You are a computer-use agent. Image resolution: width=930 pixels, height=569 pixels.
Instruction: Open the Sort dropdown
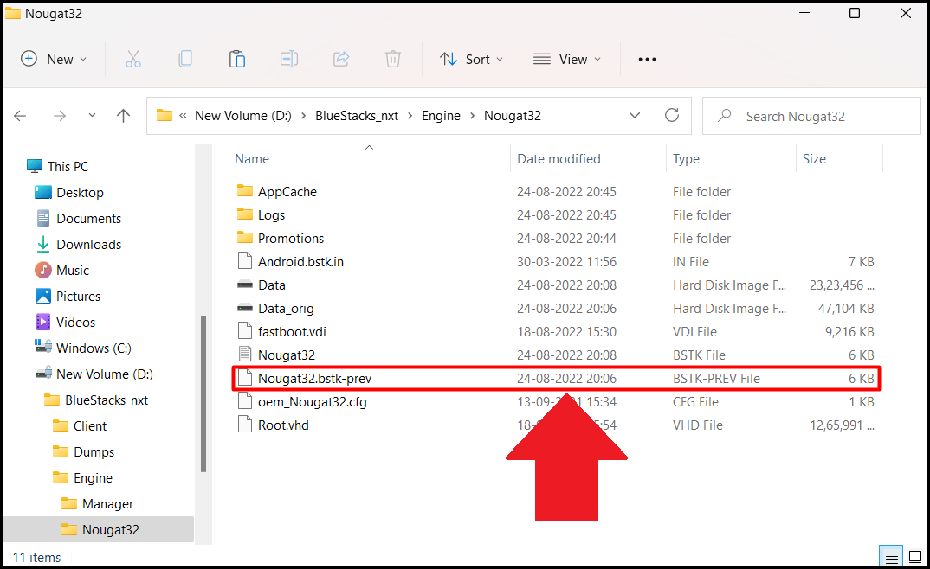click(472, 59)
